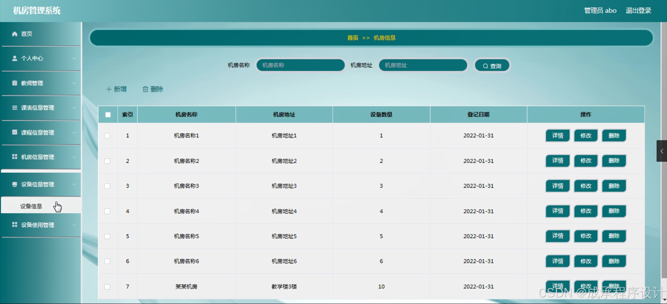Check the box for row 机房名称3

pyautogui.click(x=107, y=186)
